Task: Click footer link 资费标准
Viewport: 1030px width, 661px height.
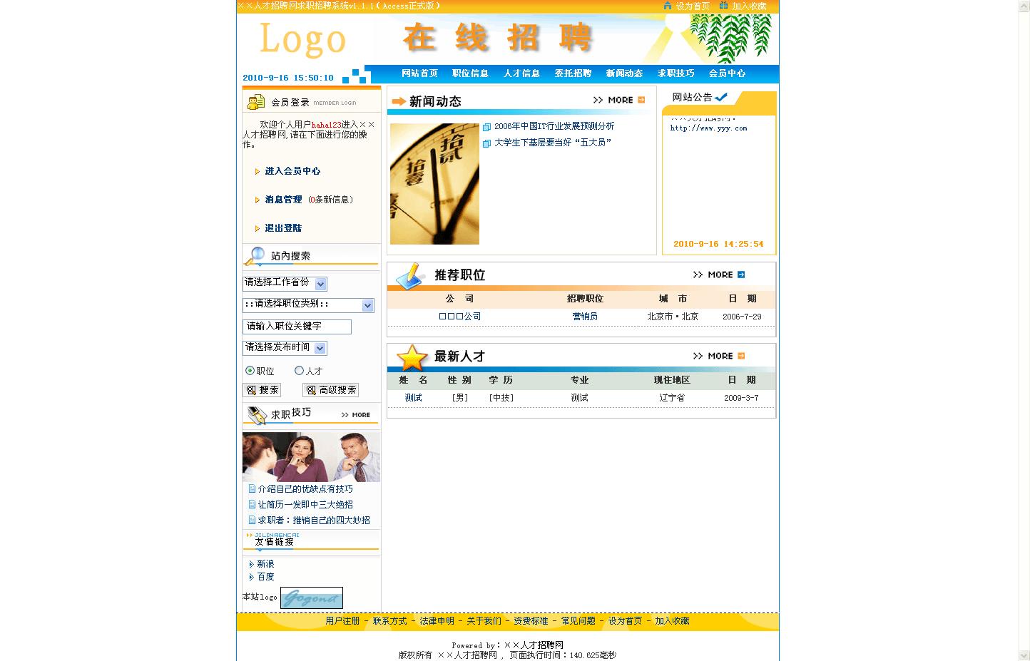Action: [531, 621]
